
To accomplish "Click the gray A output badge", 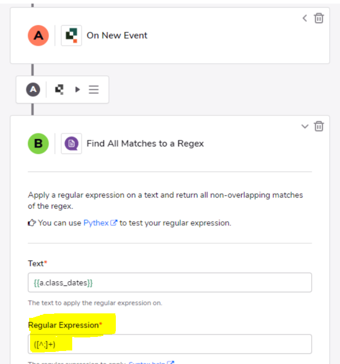I will (x=33, y=89).
